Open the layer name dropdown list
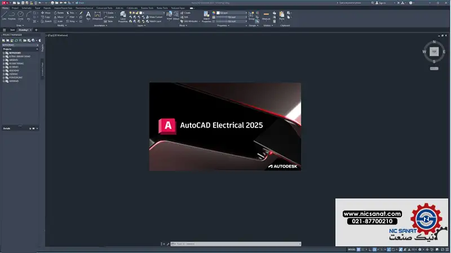This screenshot has width=451, height=253. tap(164, 13)
